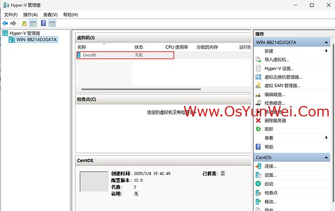Open the 操作(A) menu
This screenshot has height=211, width=335.
click(x=30, y=15)
